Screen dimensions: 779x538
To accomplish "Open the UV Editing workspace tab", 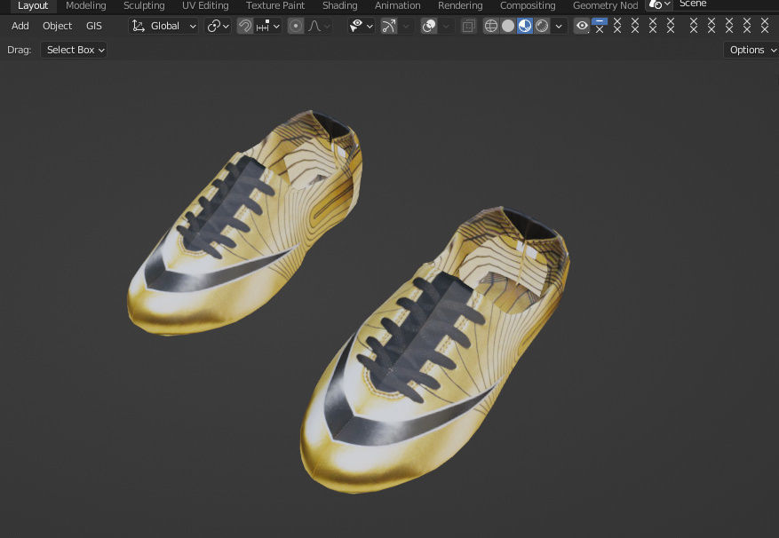I will tap(205, 6).
